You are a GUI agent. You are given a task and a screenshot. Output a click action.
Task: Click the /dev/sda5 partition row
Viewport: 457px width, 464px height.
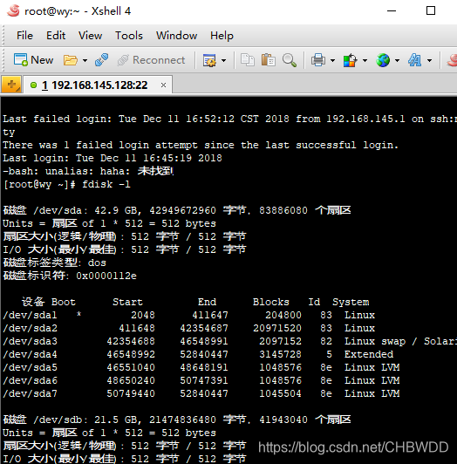tap(201, 367)
